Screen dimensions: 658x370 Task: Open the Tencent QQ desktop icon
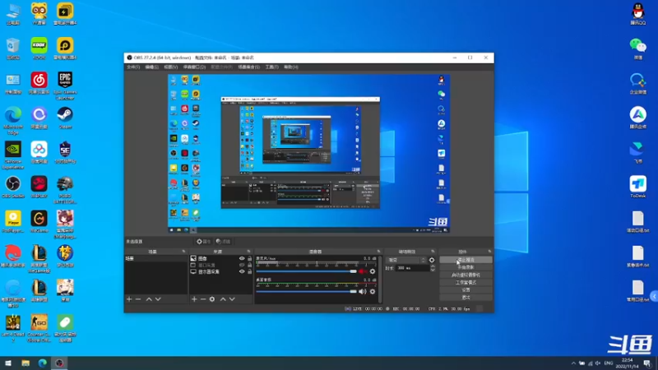coord(638,14)
